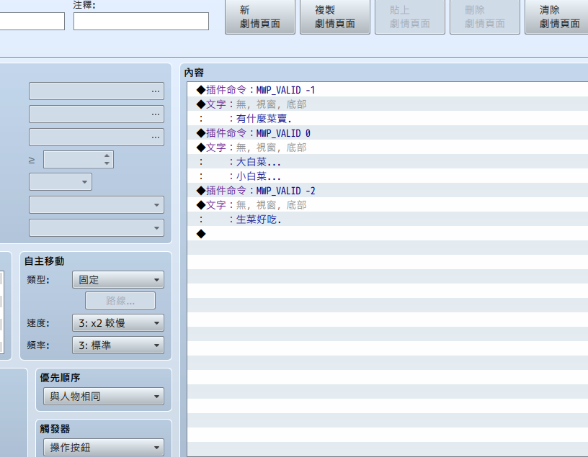
Task: Click the 清除劇情頁面 button
Action: 557,17
